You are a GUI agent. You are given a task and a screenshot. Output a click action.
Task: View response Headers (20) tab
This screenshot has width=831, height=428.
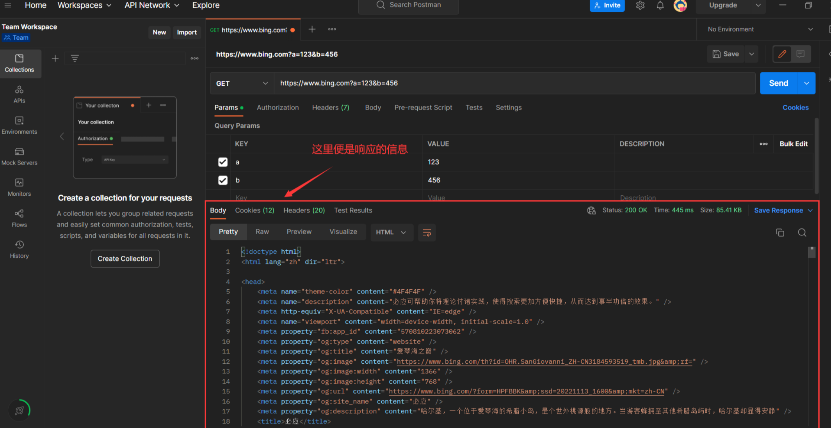[x=304, y=210]
